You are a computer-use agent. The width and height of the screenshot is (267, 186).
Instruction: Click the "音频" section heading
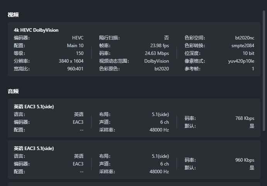coord(13,91)
